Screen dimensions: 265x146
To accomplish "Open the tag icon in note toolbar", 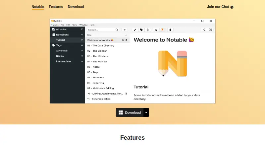I will point(141,30).
